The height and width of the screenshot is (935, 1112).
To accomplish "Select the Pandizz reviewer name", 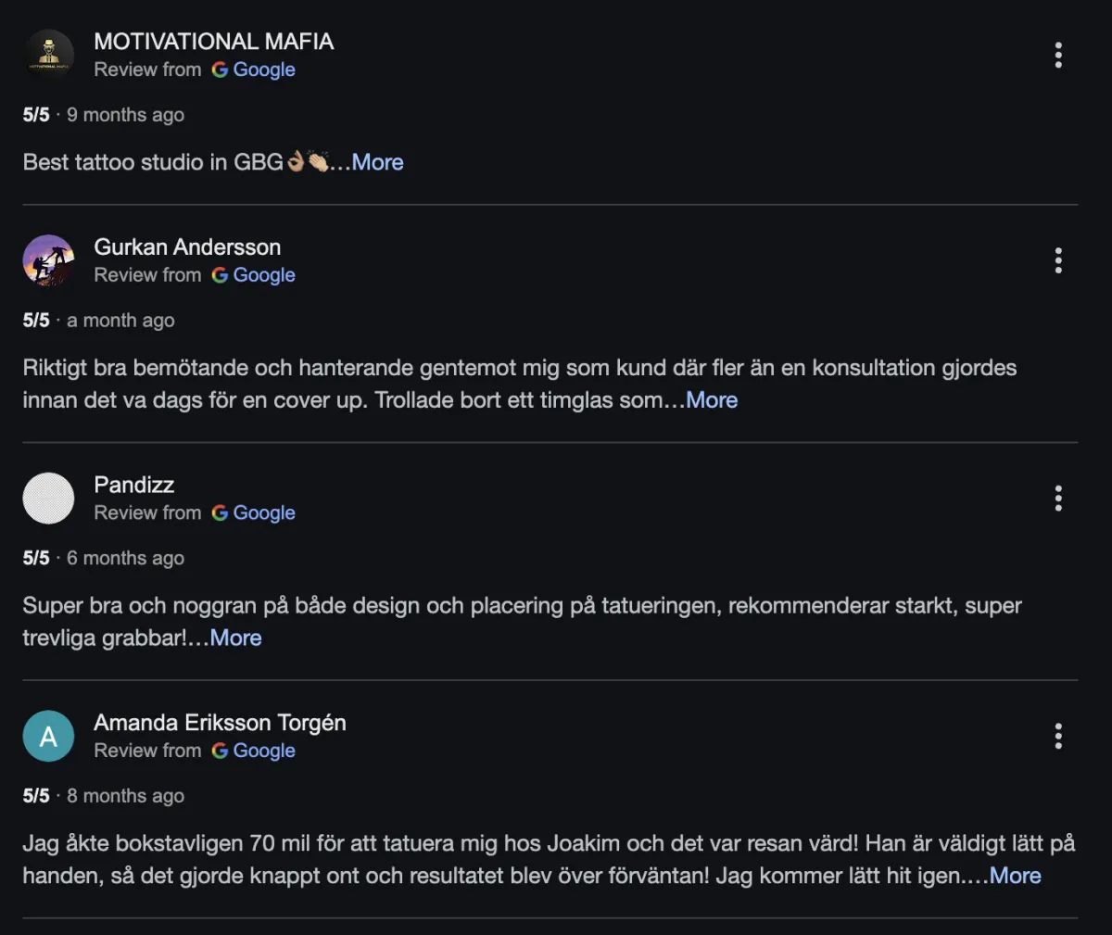I will pyautogui.click(x=134, y=486).
